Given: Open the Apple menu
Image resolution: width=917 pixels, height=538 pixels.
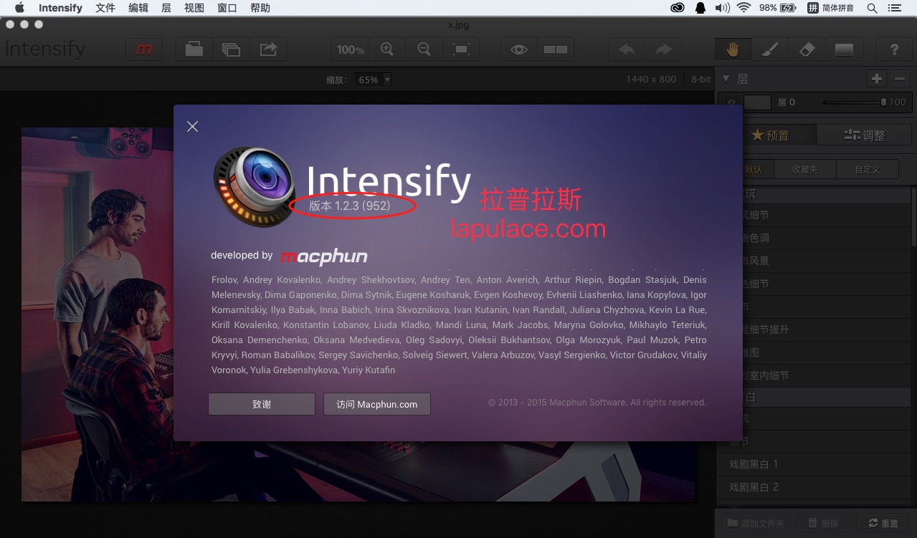Looking at the screenshot, I should click(19, 8).
